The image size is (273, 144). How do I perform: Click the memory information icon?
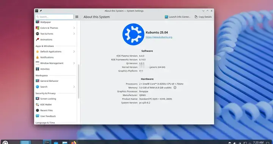tap(175, 88)
